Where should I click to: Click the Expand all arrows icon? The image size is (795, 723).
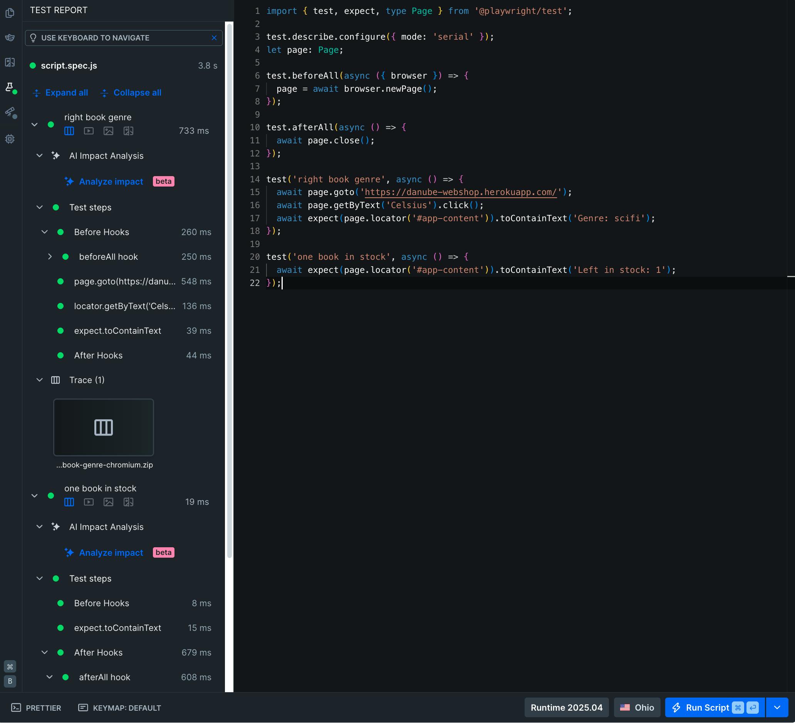37,93
